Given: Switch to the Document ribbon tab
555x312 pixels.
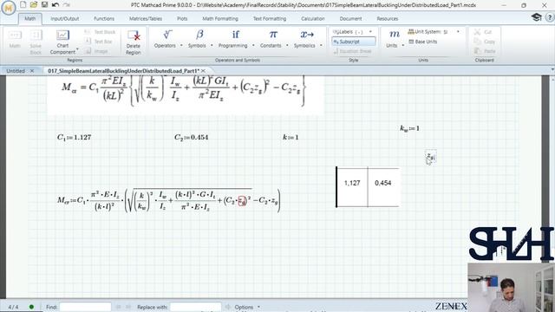Looking at the screenshot, I should 350,19.
